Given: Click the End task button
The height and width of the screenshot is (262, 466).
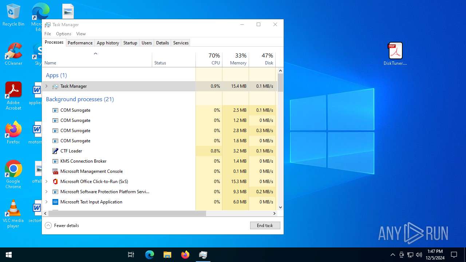Looking at the screenshot, I should coord(265,226).
